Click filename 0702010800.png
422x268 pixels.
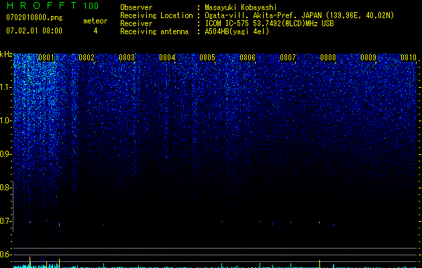[34, 17]
